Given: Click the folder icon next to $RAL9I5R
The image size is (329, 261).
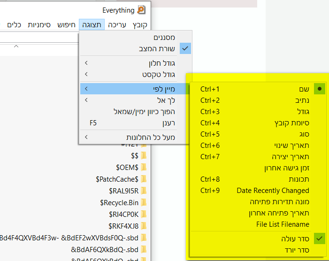Looking at the screenshot, I should point(144,191).
